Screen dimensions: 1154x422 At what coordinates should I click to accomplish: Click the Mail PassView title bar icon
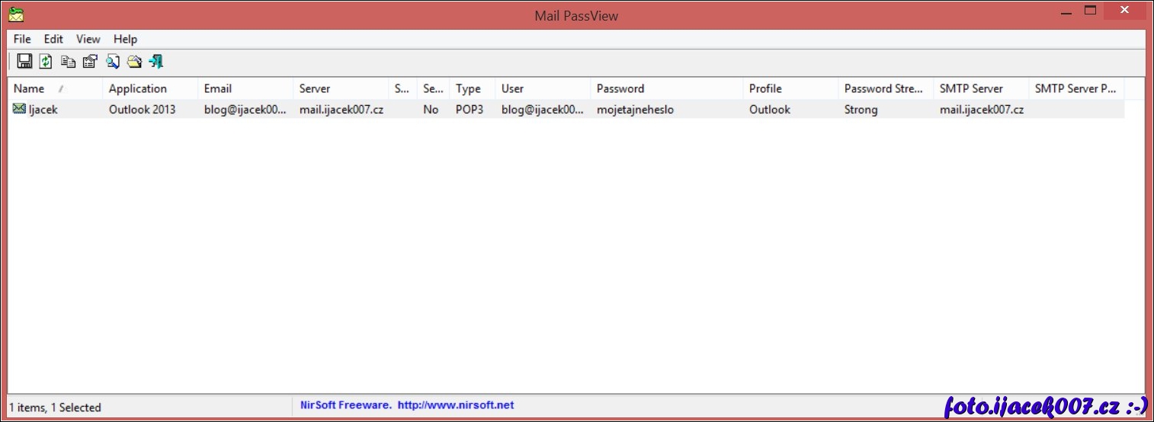(16, 14)
